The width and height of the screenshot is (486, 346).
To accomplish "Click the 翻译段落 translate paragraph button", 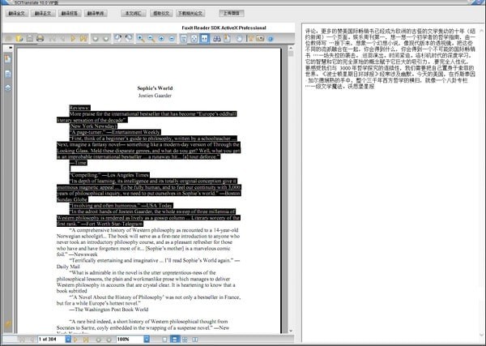I will [70, 13].
